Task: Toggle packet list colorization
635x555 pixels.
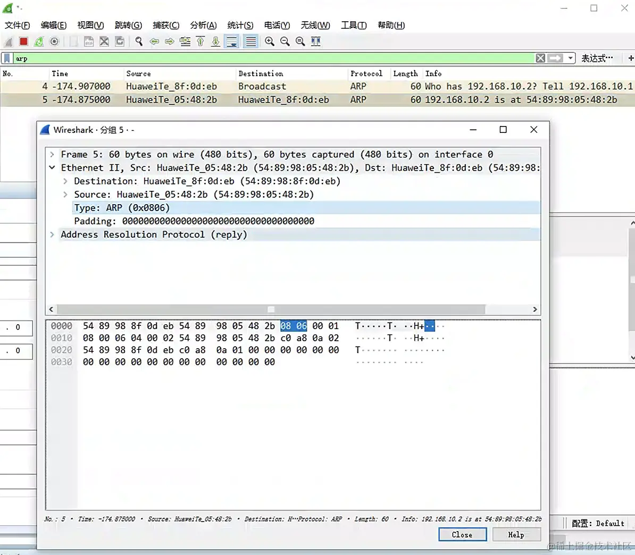Action: [251, 41]
